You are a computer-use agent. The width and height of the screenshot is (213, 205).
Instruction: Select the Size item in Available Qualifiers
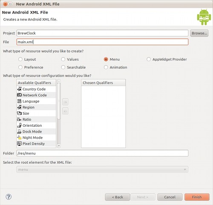36,113
